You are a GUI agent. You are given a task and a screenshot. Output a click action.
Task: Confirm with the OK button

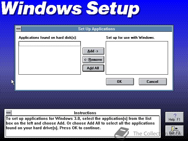point(120,82)
